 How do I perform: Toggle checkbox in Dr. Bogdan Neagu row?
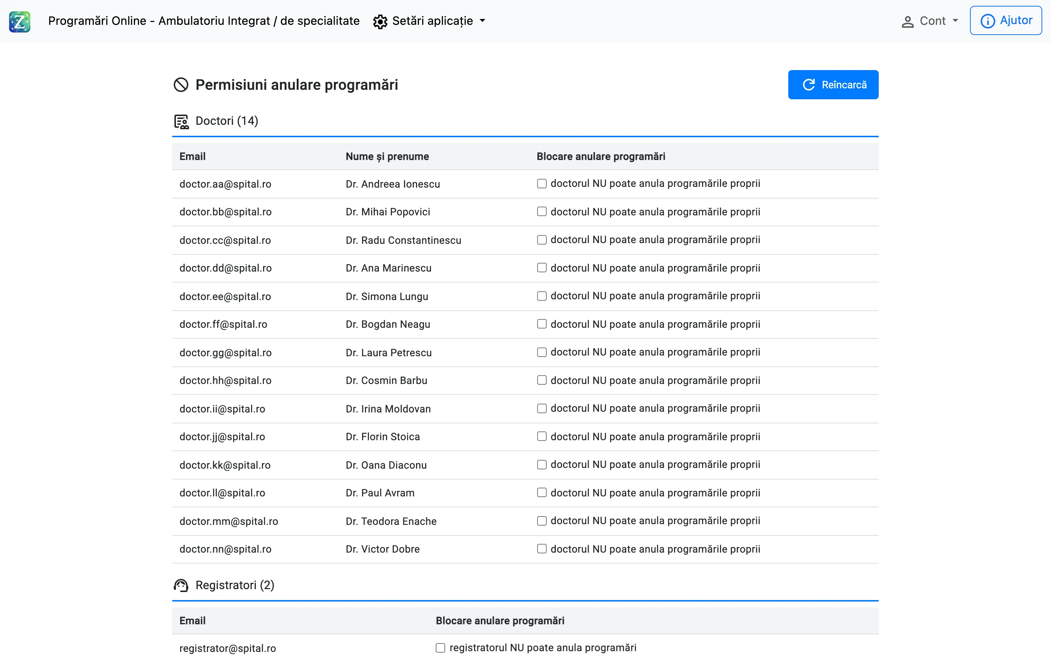[x=542, y=324]
